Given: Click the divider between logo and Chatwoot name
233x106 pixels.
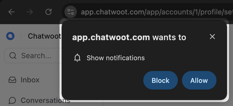Looking at the screenshot, I should point(21,36).
